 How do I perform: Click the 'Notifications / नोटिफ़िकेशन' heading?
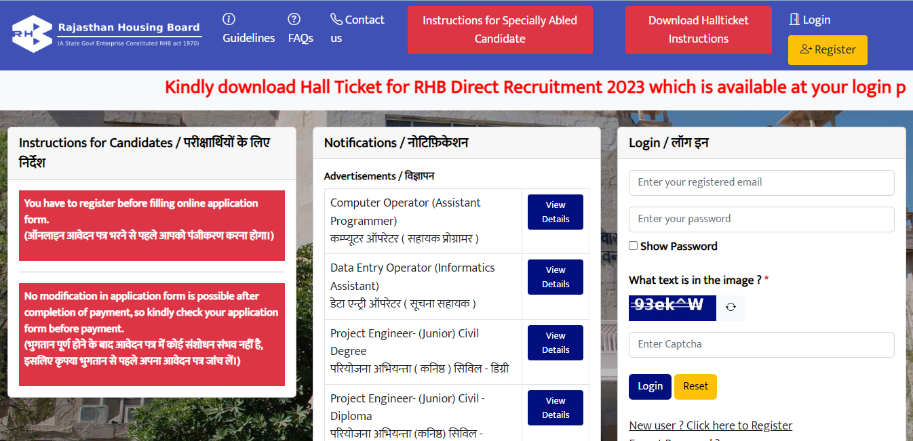(396, 143)
